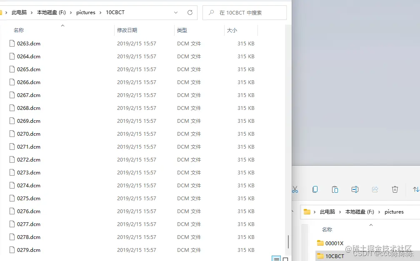
Task: Expand chevron after 此电脑 in front window
Action: [32, 12]
